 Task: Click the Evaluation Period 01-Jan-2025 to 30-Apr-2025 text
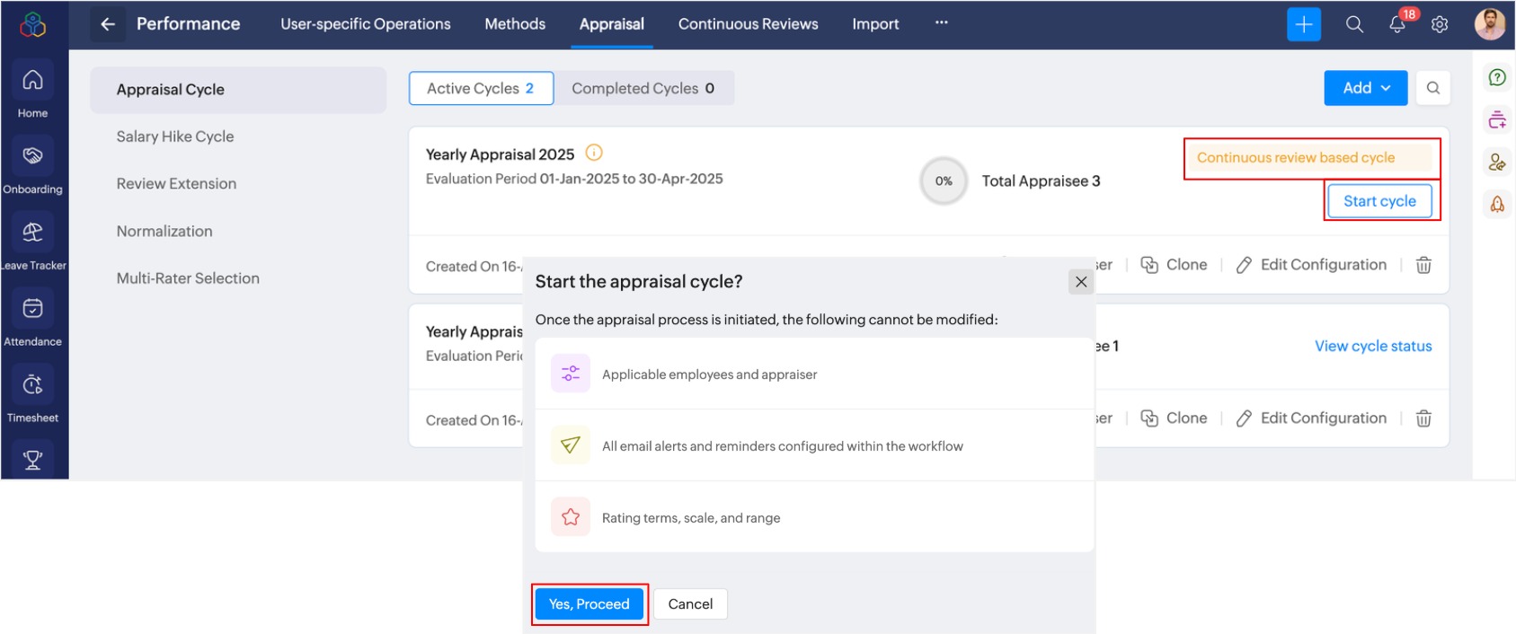pos(574,179)
